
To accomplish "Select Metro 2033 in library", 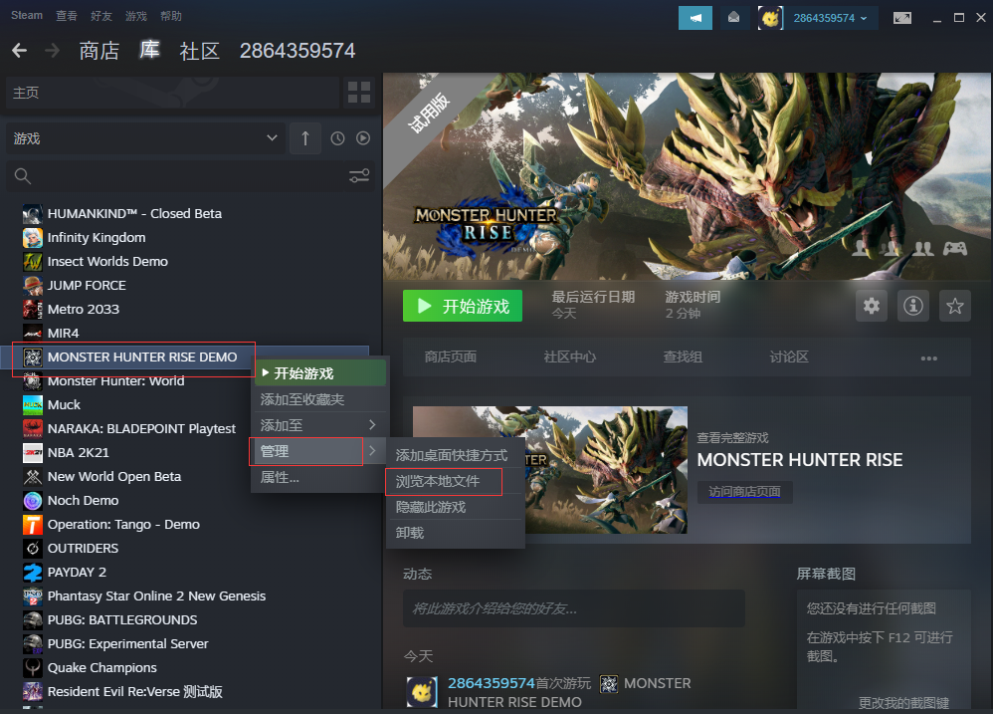I will click(83, 309).
